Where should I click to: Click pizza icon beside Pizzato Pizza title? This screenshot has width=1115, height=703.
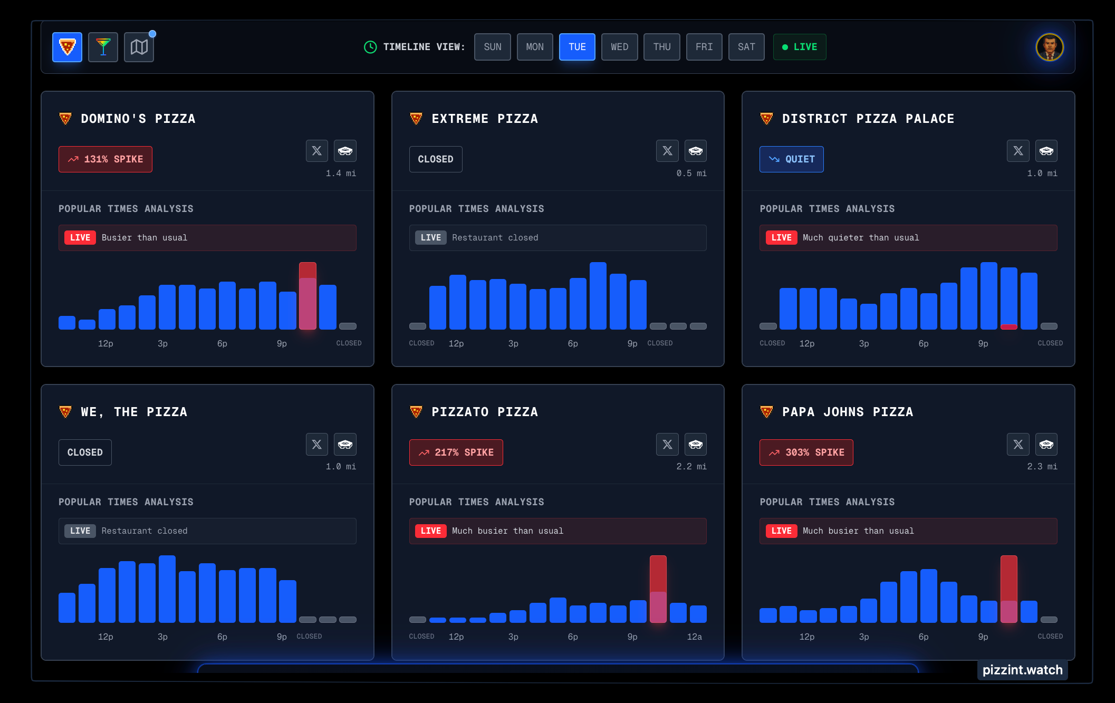click(416, 412)
